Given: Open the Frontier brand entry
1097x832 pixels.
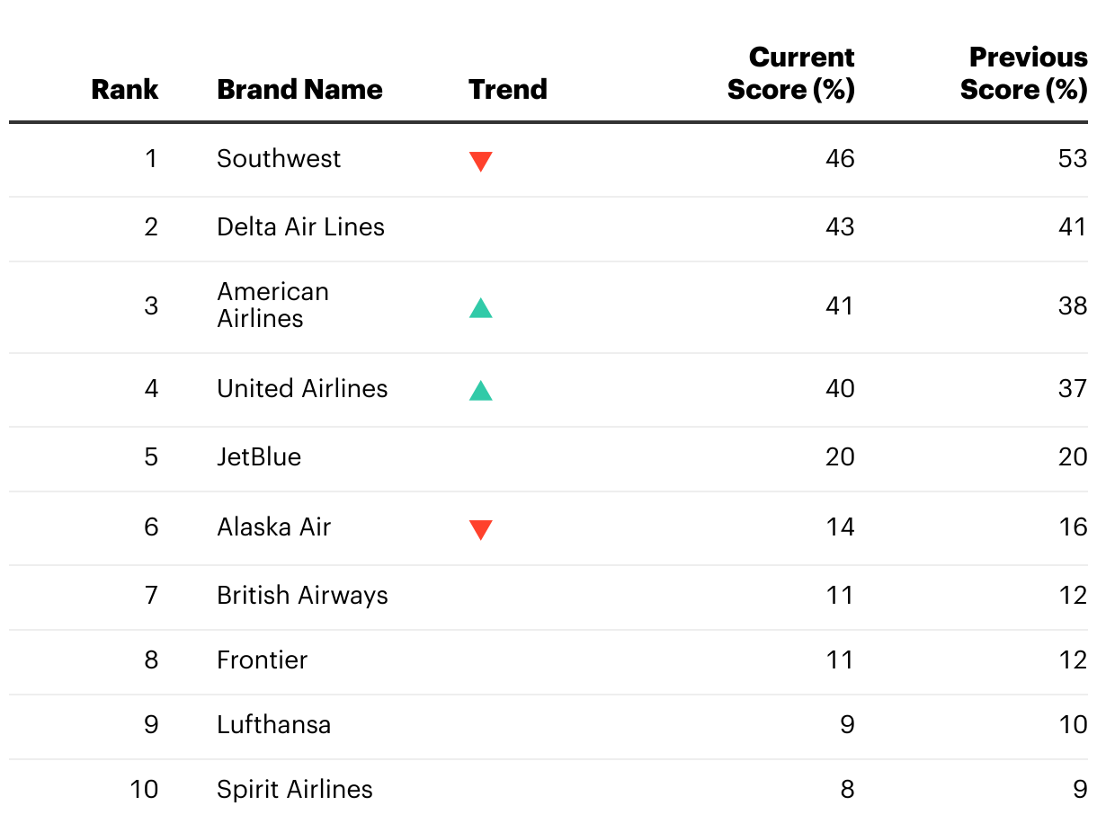Looking at the screenshot, I should [262, 659].
